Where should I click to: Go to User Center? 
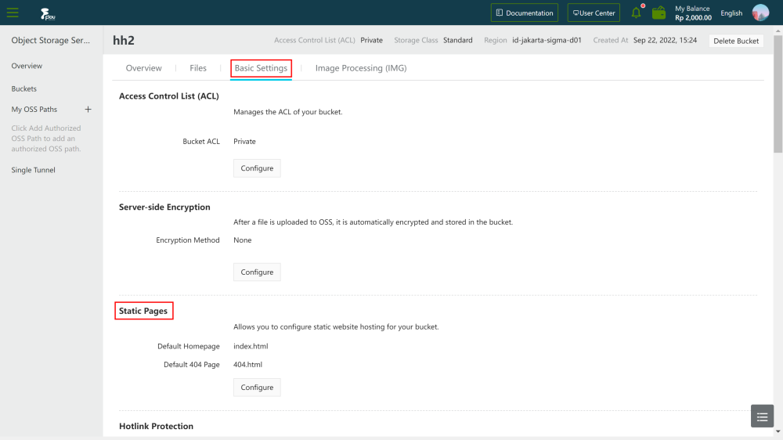(x=594, y=13)
